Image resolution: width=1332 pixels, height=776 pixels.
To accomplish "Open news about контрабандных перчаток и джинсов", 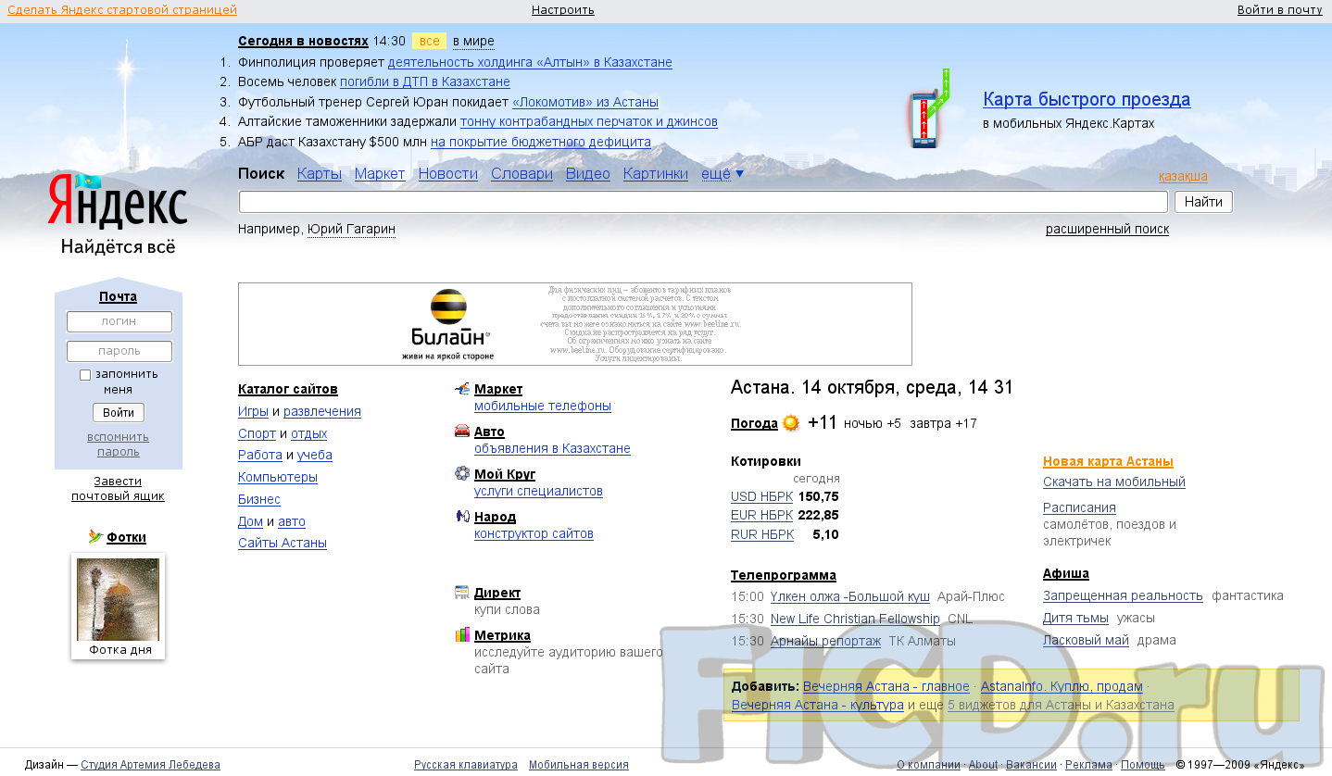I will coord(589,122).
